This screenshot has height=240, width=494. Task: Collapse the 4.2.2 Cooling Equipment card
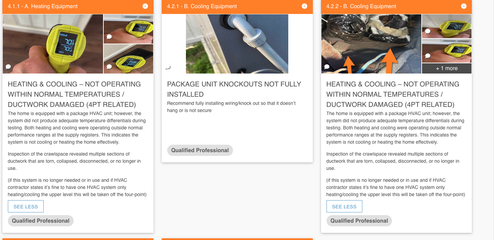point(464,6)
